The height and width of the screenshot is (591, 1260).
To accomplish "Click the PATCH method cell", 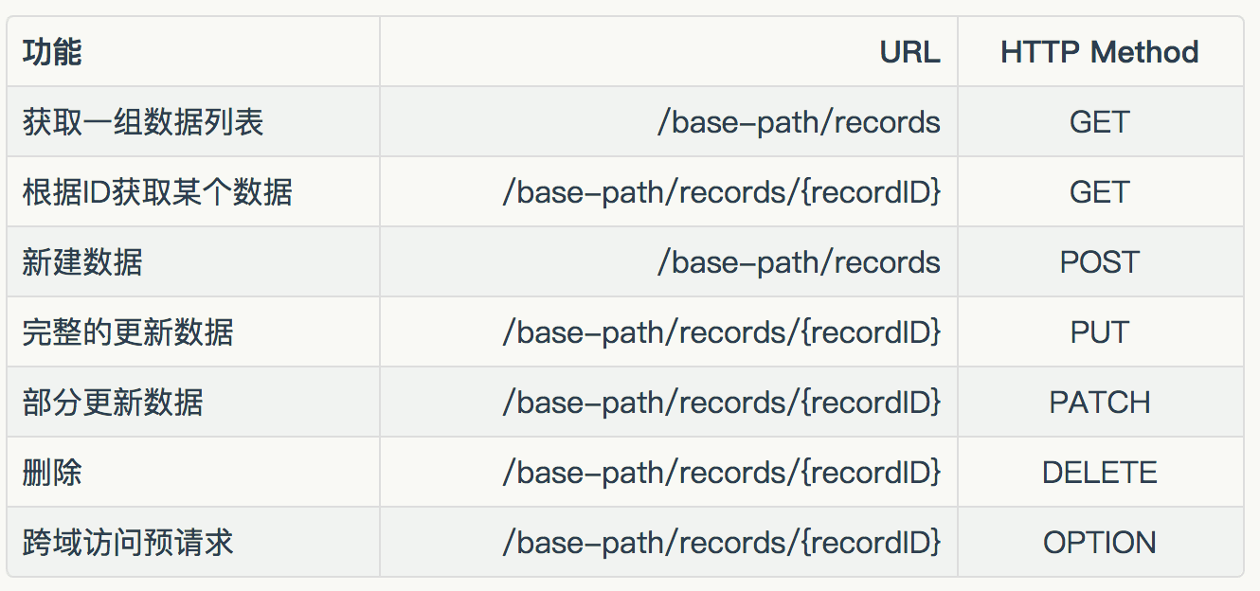I will click(1100, 403).
